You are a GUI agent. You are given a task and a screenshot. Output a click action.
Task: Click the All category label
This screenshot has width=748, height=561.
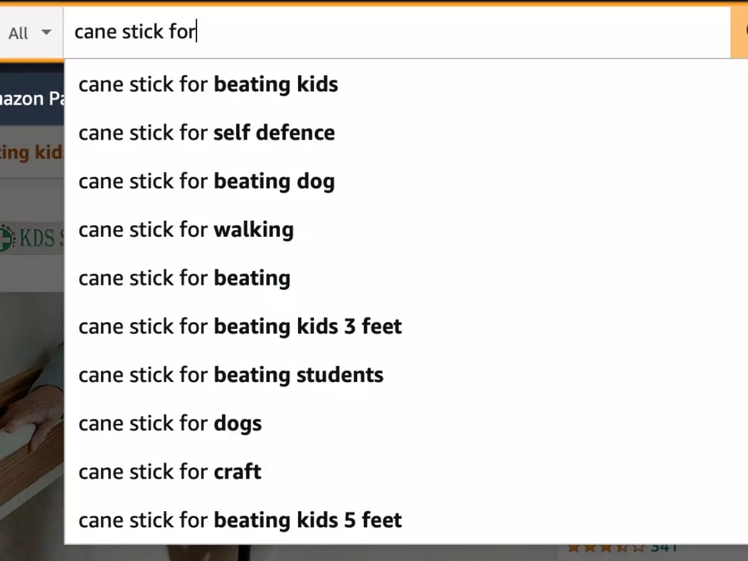point(19,32)
